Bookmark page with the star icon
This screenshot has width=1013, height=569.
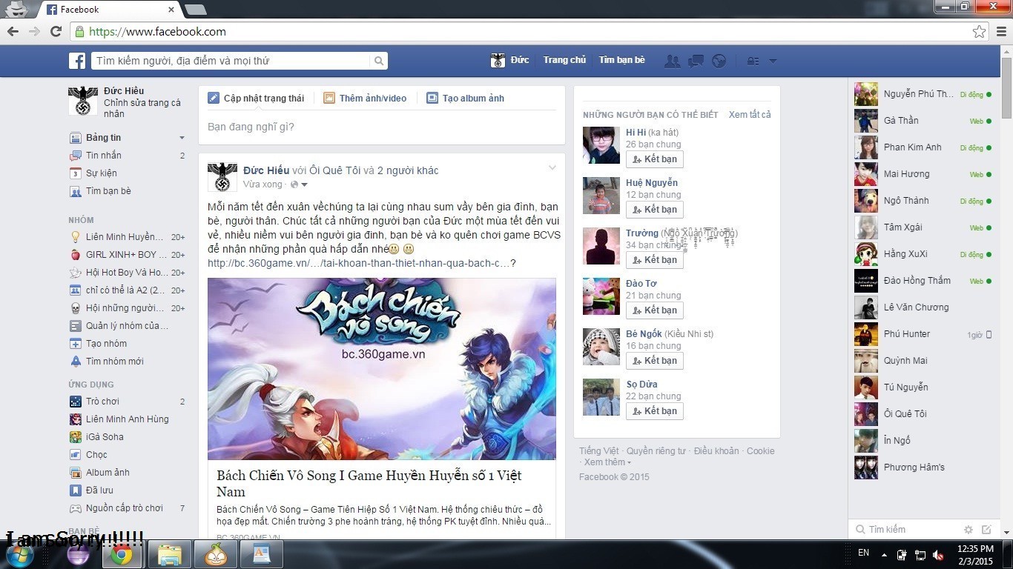[x=979, y=32]
